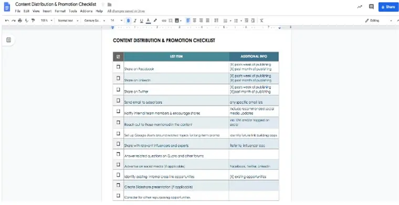Open the font size 14 dropdown

[x=117, y=20]
